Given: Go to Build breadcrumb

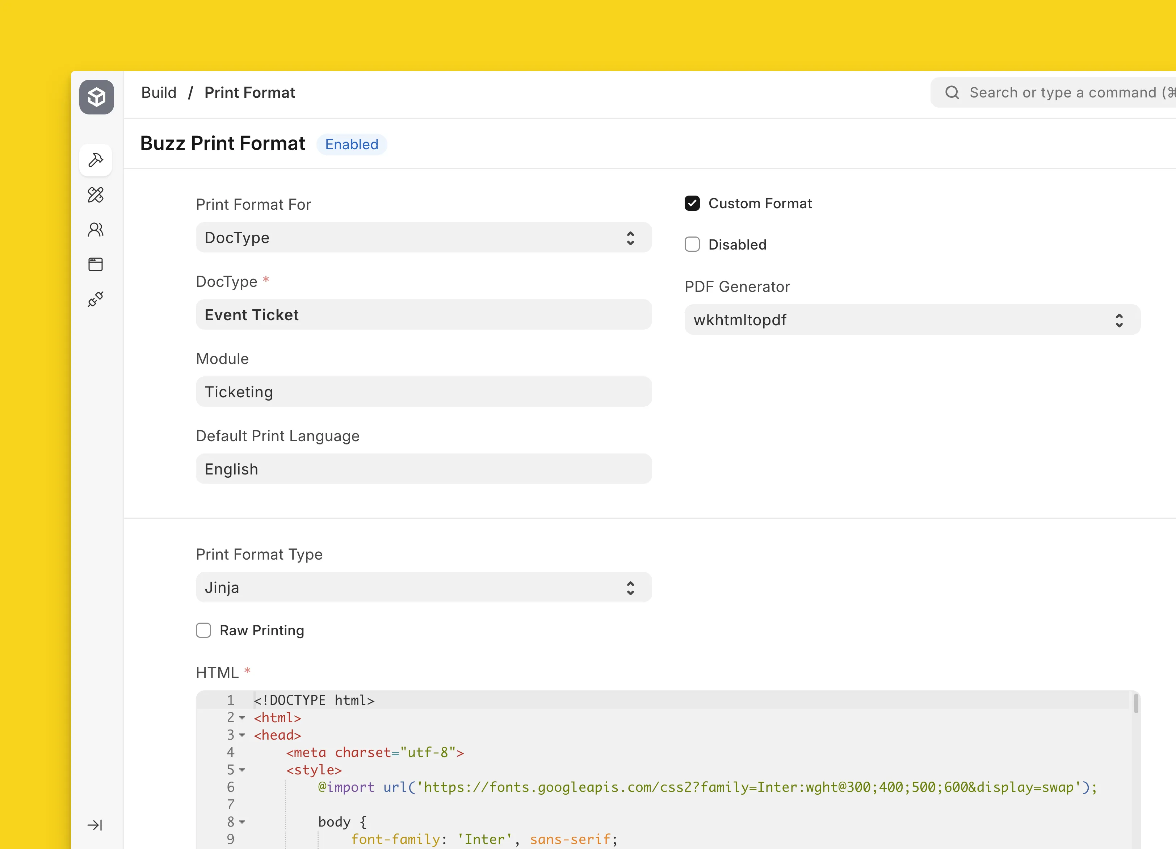Looking at the screenshot, I should tap(159, 93).
